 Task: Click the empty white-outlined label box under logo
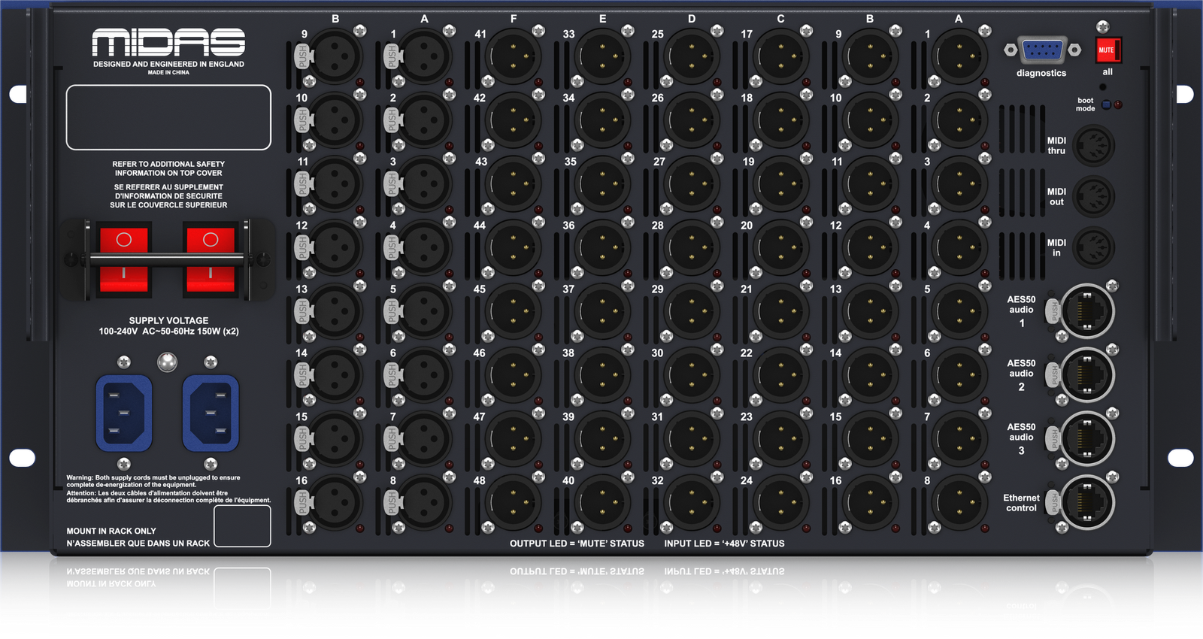click(x=168, y=117)
